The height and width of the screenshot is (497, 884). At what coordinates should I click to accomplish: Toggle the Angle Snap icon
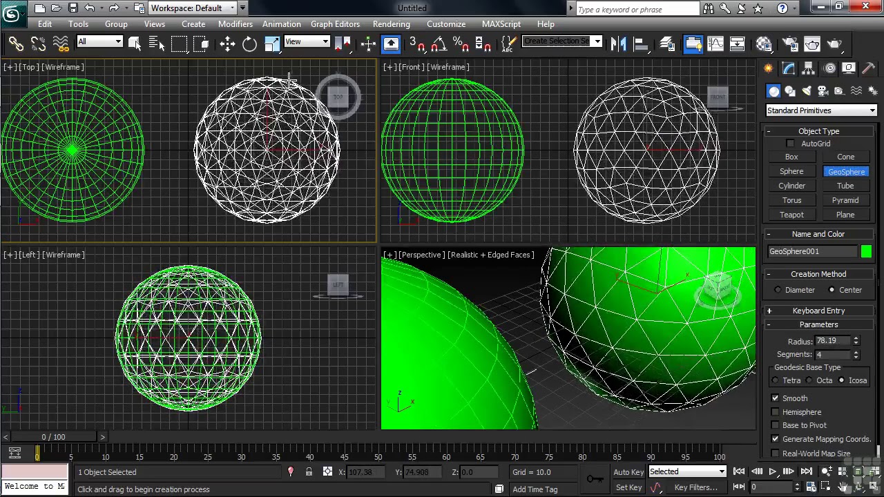pos(439,44)
